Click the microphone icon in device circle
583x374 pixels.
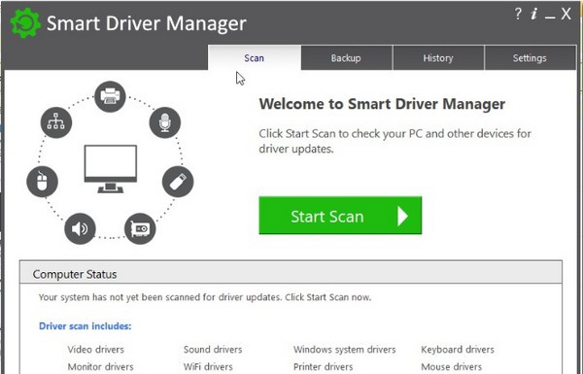click(165, 122)
